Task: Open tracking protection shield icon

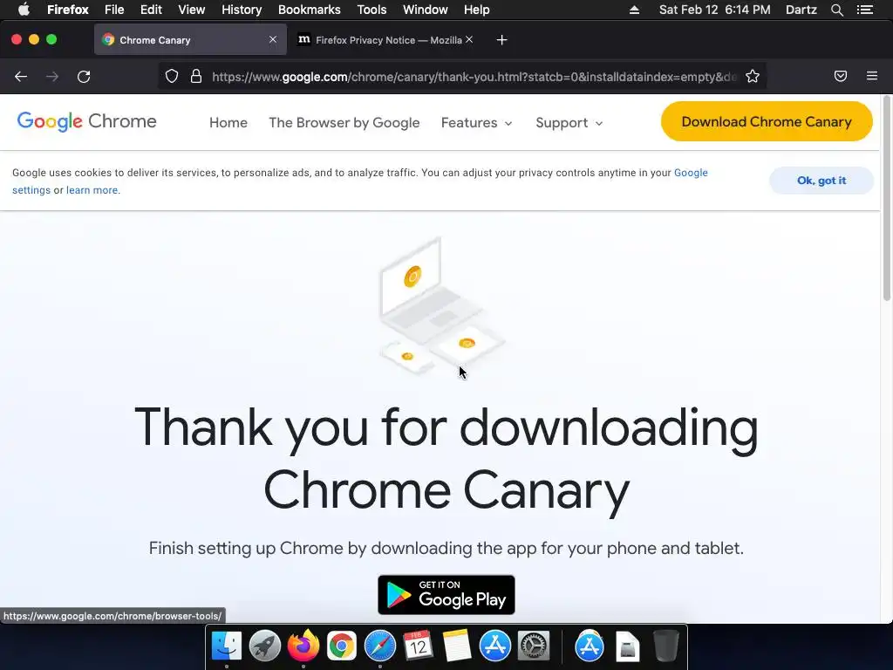Action: tap(172, 77)
